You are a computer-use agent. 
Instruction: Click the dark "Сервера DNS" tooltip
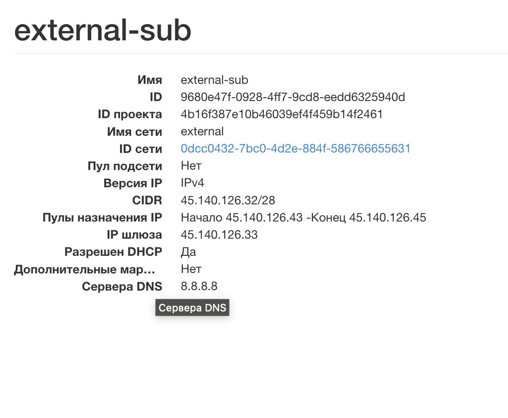pos(192,308)
